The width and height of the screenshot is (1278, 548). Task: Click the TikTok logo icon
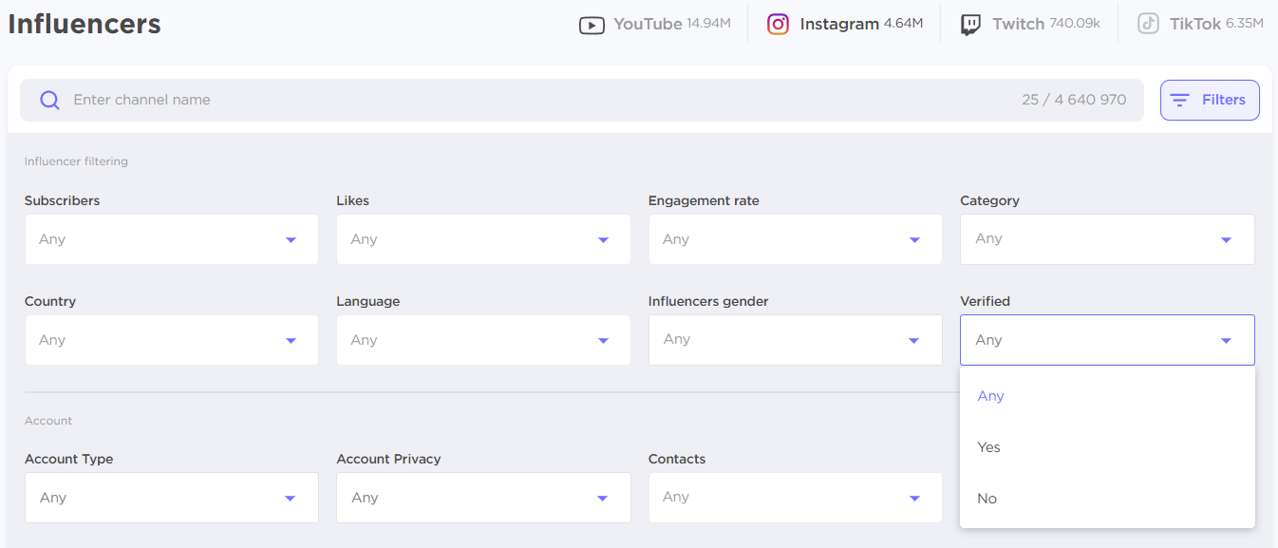[x=1149, y=25]
